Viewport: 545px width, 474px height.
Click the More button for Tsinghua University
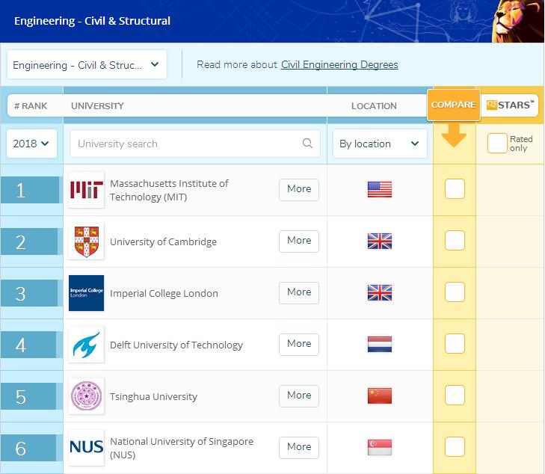coord(299,396)
